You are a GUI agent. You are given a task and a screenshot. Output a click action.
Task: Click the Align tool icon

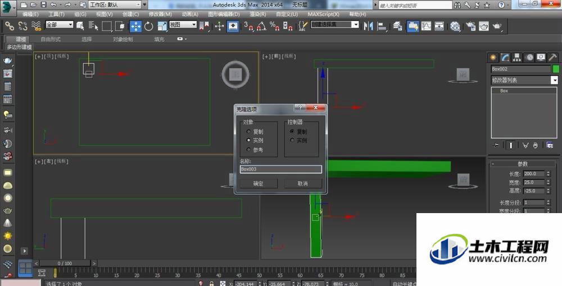coord(382,26)
